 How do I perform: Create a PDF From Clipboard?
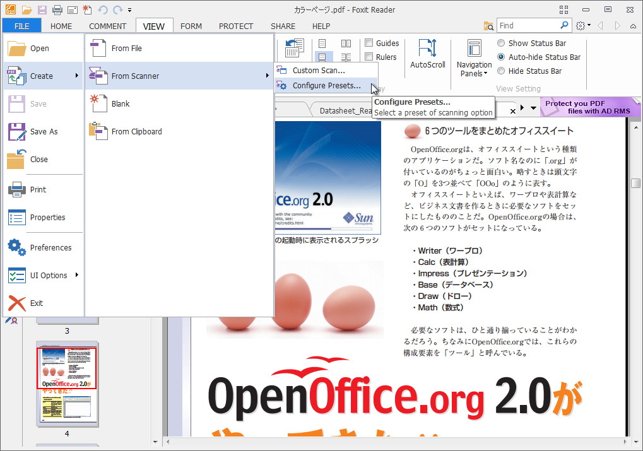coord(136,131)
